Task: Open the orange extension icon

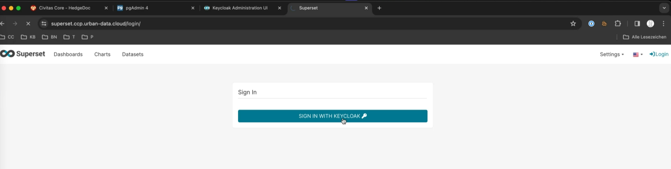Action: click(x=604, y=24)
